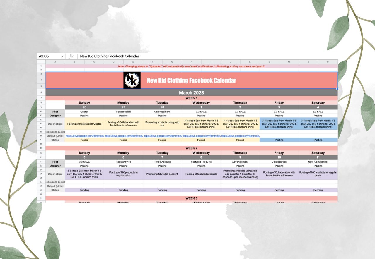Select the Featured Products post cell
This screenshot has height=259, width=375.
pyautogui.click(x=201, y=162)
